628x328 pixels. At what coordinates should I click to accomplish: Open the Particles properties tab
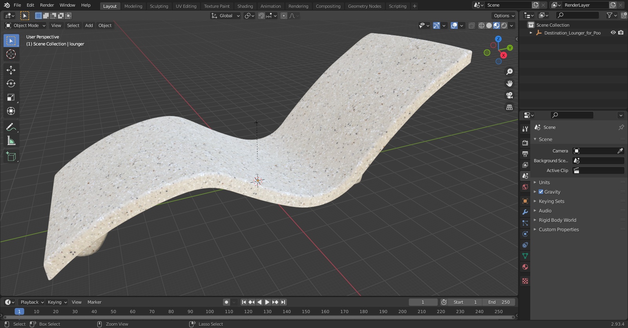pyautogui.click(x=525, y=223)
